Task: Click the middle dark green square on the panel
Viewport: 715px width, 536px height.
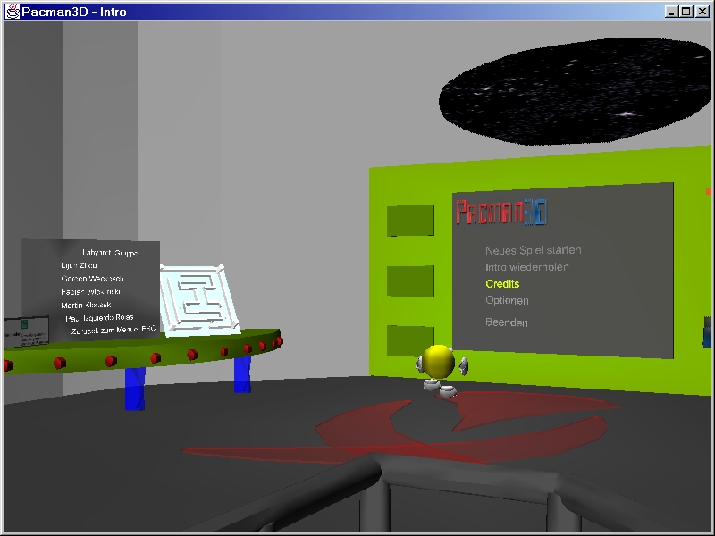Action: (x=410, y=281)
